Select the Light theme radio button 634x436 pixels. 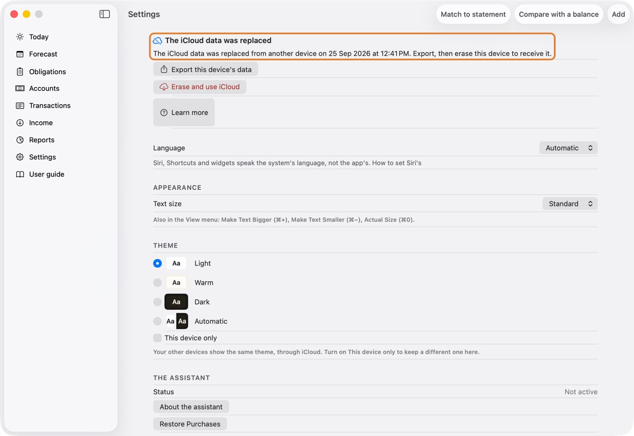[x=157, y=264]
